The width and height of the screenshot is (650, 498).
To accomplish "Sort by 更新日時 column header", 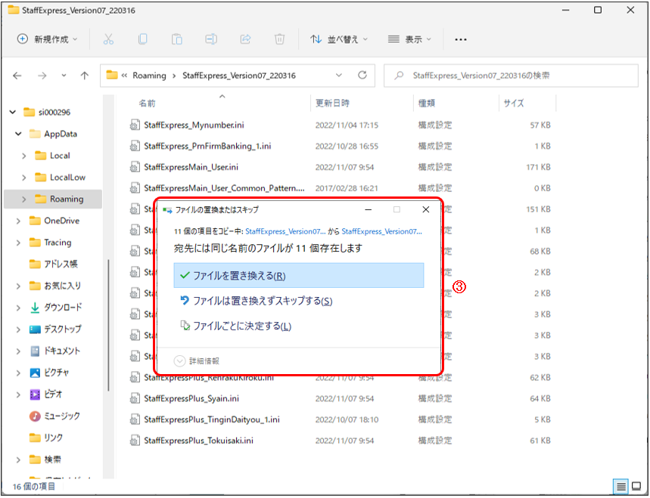I will click(x=332, y=103).
